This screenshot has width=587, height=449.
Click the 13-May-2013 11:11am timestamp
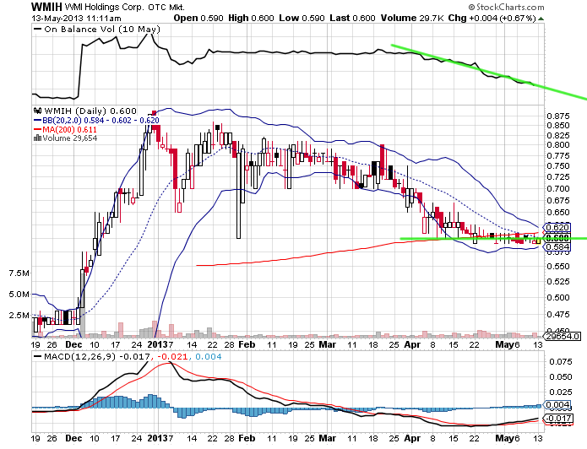pyautogui.click(x=76, y=19)
